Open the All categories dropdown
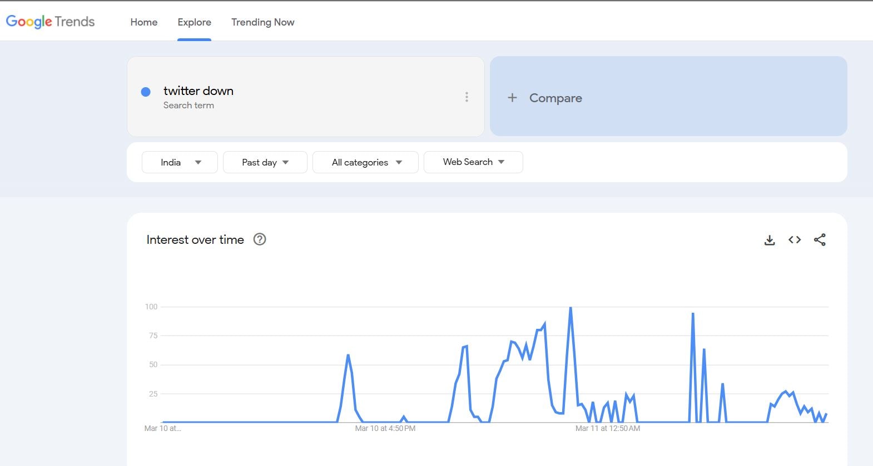Screen dimensions: 873x466 coord(365,162)
